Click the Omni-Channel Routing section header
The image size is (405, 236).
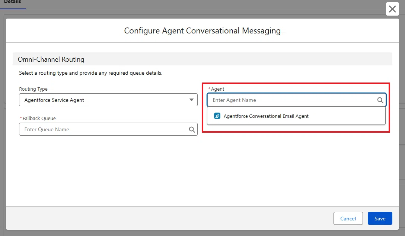(202, 59)
